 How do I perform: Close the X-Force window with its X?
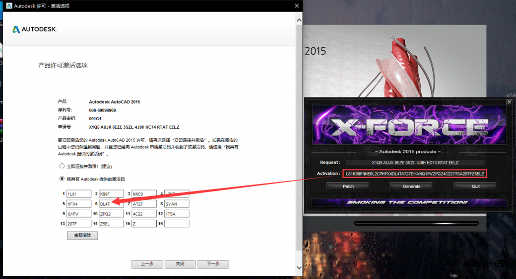click(509, 102)
